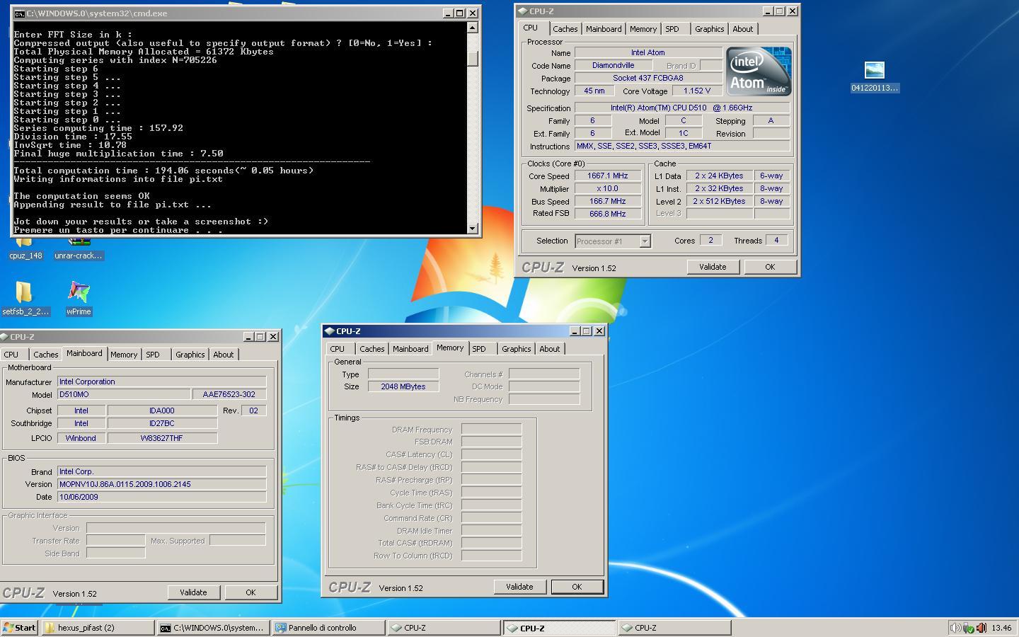1019x637 pixels.
Task: Open the 041220113 image file icon
Action: pyautogui.click(x=875, y=77)
